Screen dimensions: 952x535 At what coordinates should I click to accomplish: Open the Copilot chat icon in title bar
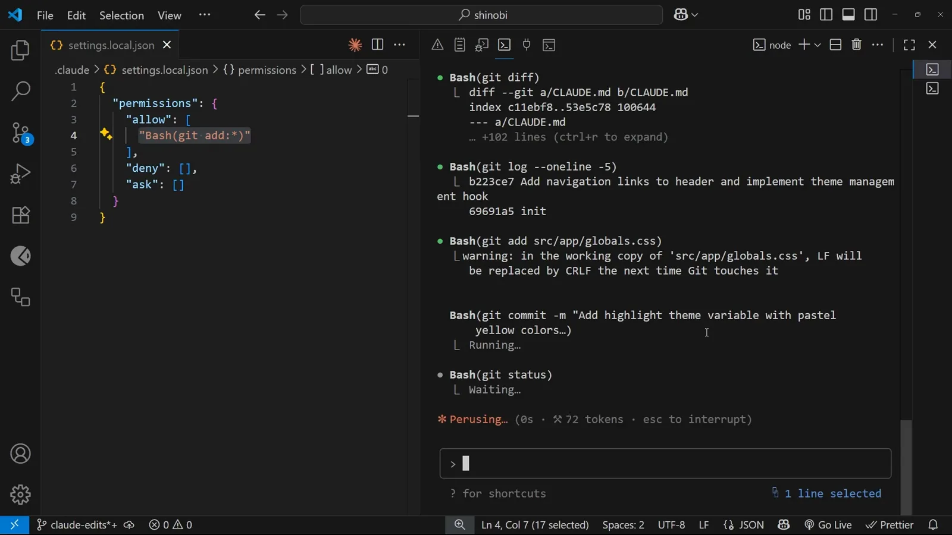pyautogui.click(x=681, y=15)
